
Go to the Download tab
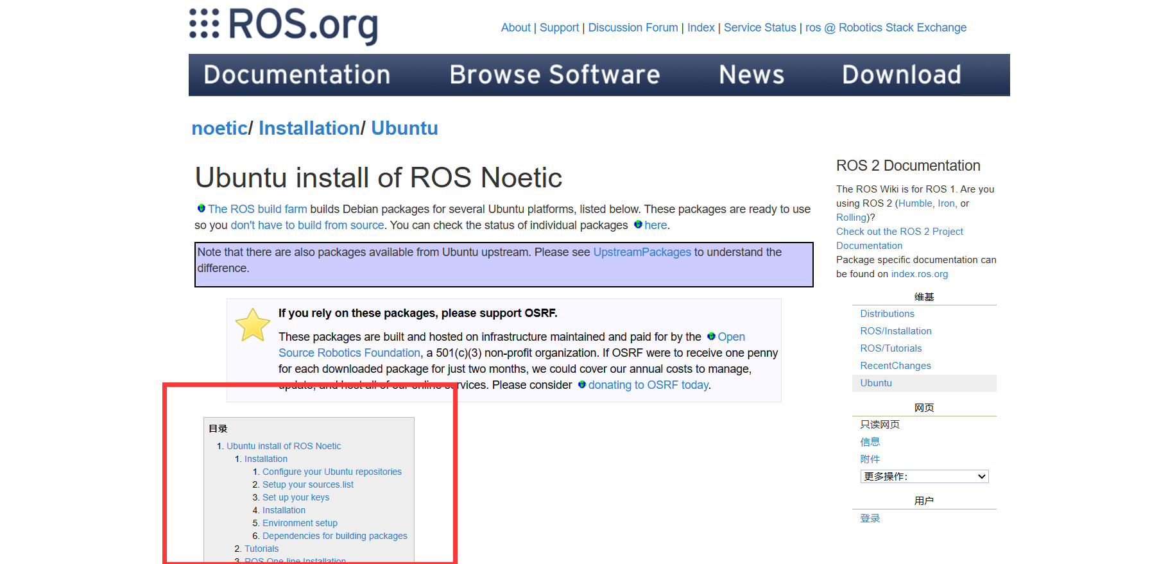pos(901,75)
